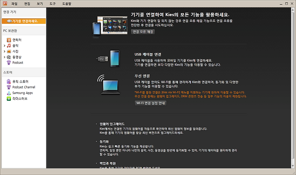Minimize the Kies window

(x=281, y=4)
